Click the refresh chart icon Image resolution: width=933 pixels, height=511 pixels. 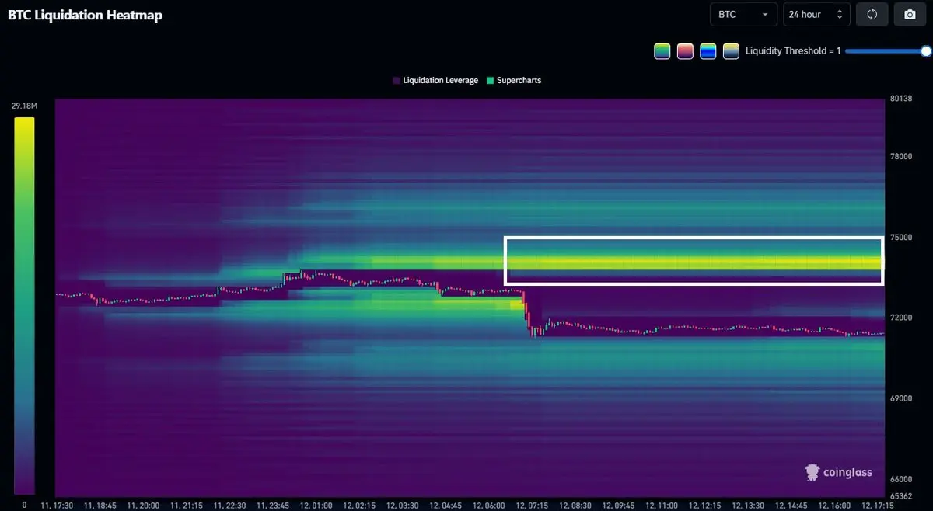point(872,14)
